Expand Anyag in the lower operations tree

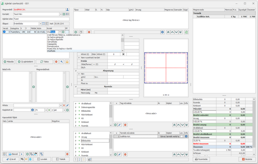(75, 137)
